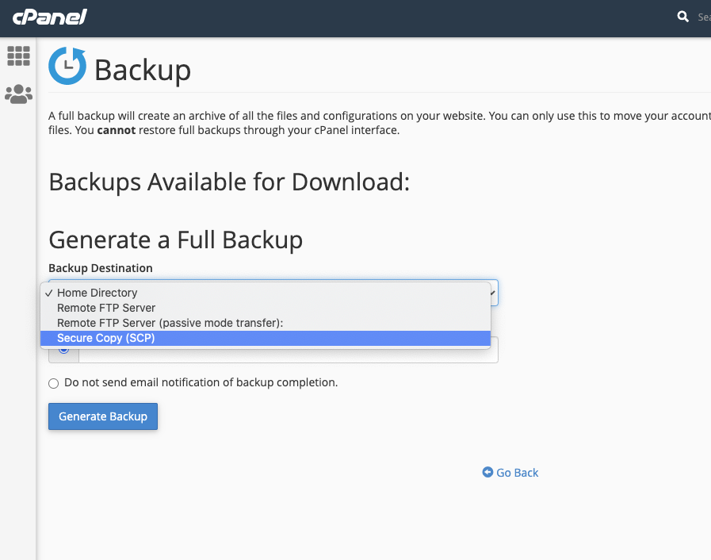Image resolution: width=711 pixels, height=560 pixels.
Task: Click the Generate Backup button
Action: pos(103,416)
